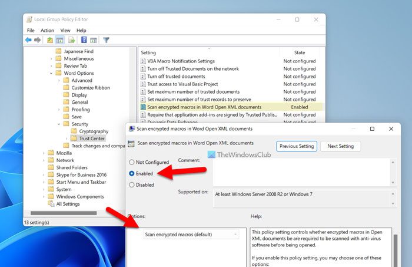
Task: Click the Help text vertical scrollbar
Action: coord(395,250)
